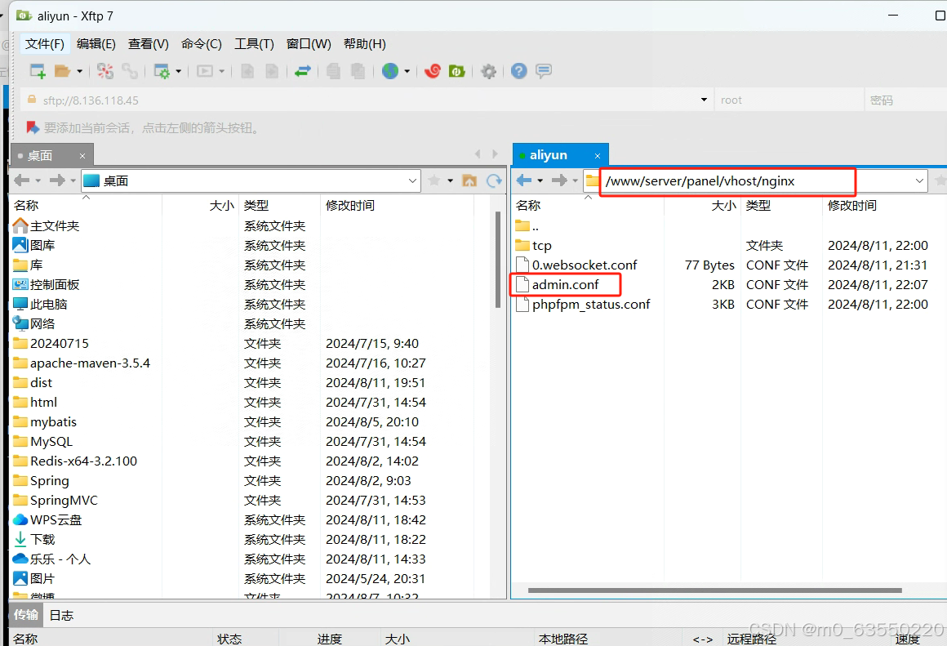
Task: Click the New Session toolbar icon
Action: tap(38, 71)
